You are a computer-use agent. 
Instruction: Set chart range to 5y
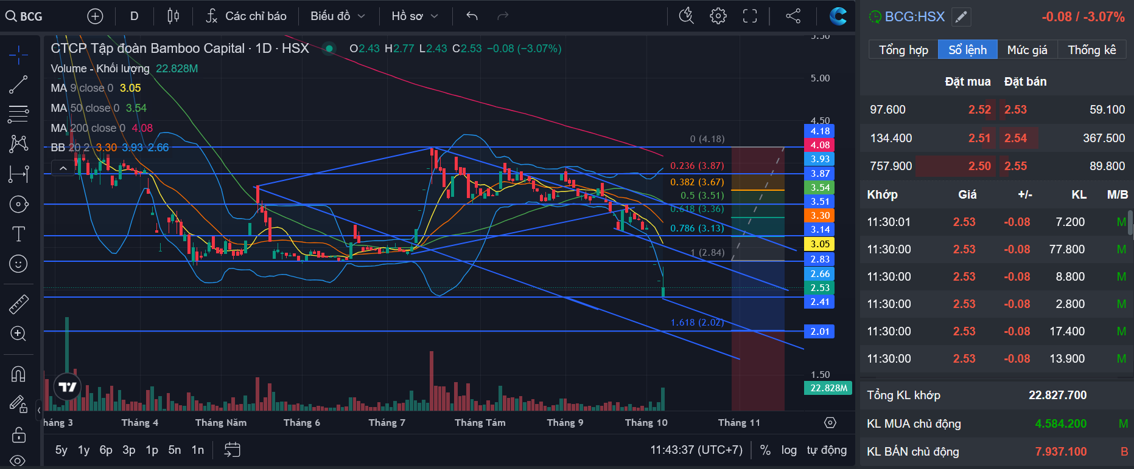point(61,450)
